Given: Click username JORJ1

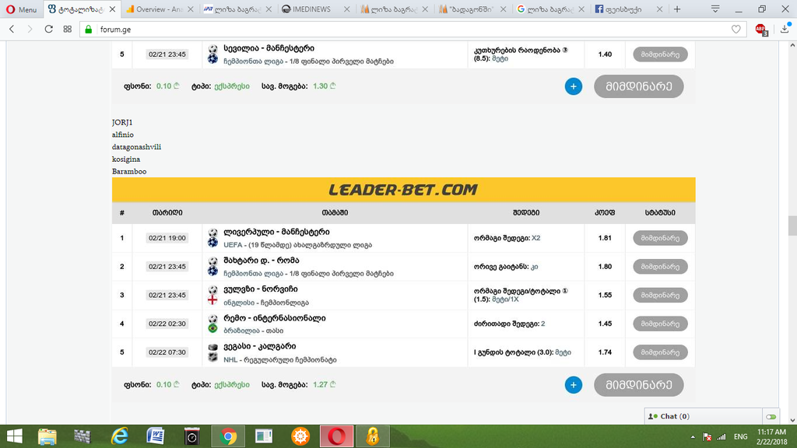Looking at the screenshot, I should pyautogui.click(x=122, y=122).
